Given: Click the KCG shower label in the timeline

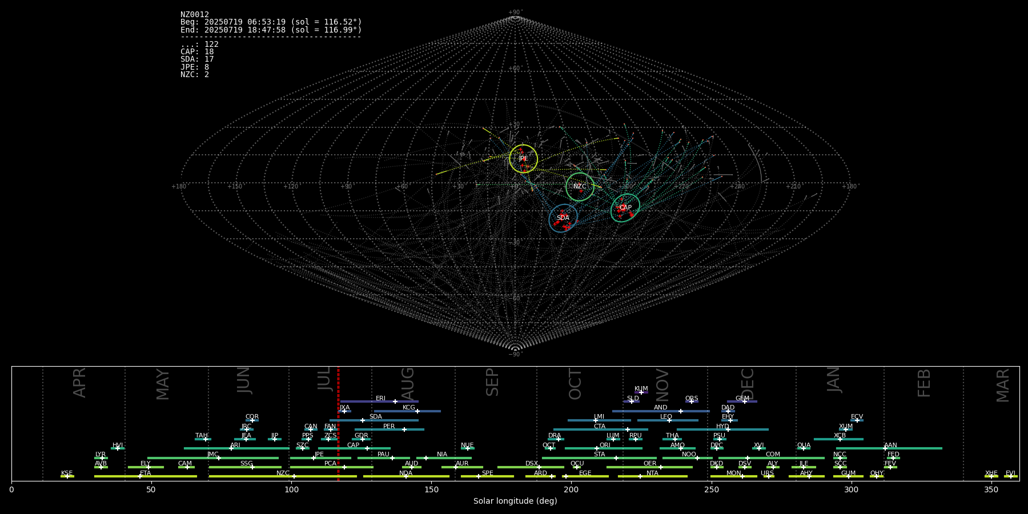Looking at the screenshot, I should (x=409, y=408).
